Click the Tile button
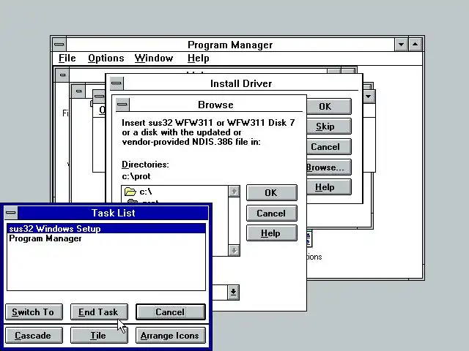Viewport: 469px width, 351px height. (x=99, y=336)
